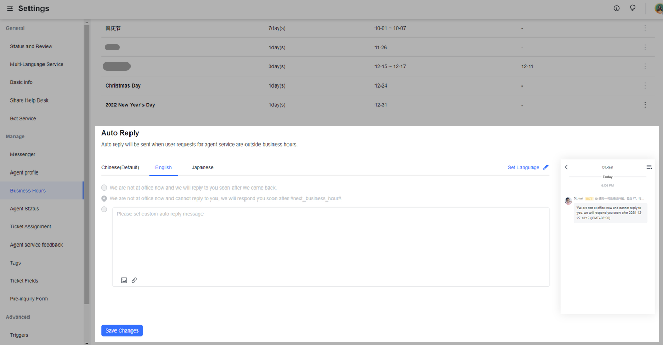This screenshot has width=663, height=345.
Task: Open Agent profile settings
Action: coord(24,172)
